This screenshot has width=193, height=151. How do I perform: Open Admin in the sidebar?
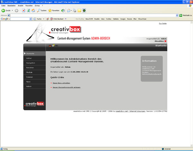click(x=34, y=86)
